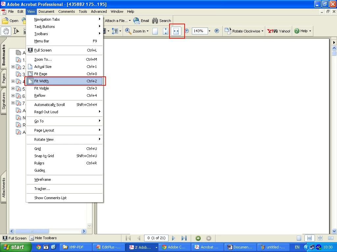
Task: Select the Hand tool
Action: [6, 31]
